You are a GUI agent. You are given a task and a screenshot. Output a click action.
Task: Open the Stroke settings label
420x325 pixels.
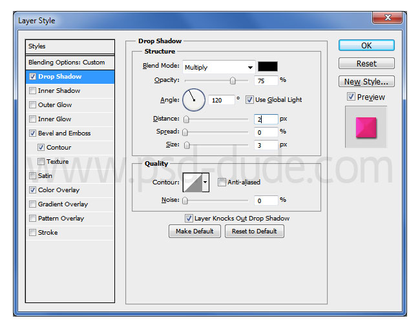[x=48, y=233]
